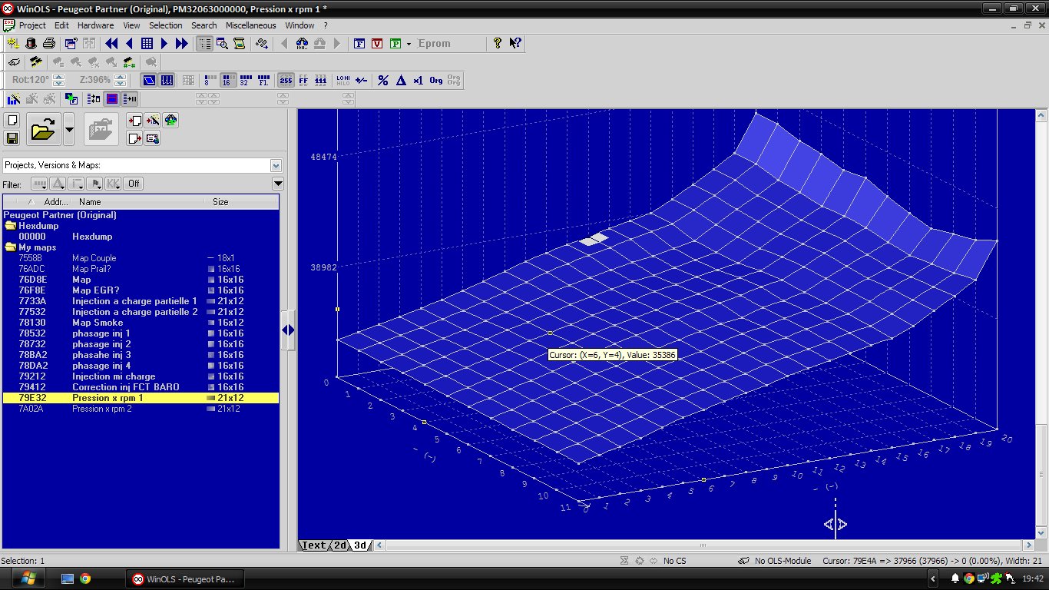The height and width of the screenshot is (590, 1049).
Task: Toggle 16-bit data width mode
Action: click(x=228, y=80)
